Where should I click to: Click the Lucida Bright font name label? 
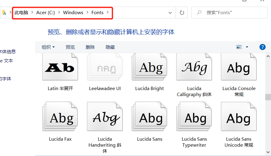pyautogui.click(x=149, y=88)
